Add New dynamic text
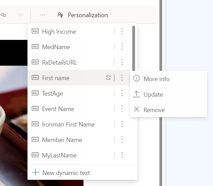This screenshot has width=213, height=186. click(x=66, y=173)
